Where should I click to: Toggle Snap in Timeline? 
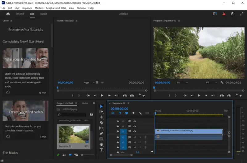[x=120, y=113]
